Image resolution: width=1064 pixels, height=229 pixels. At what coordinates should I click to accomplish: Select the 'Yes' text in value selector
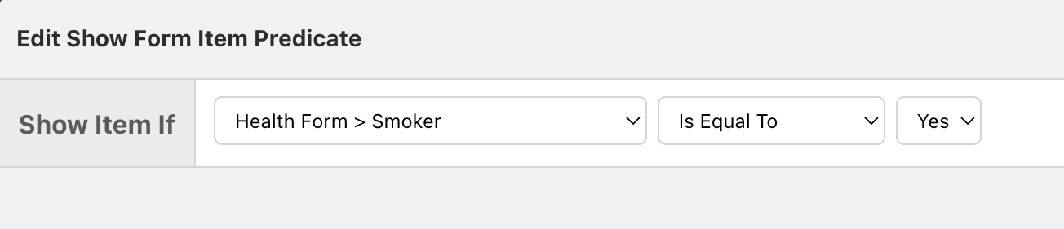(933, 121)
